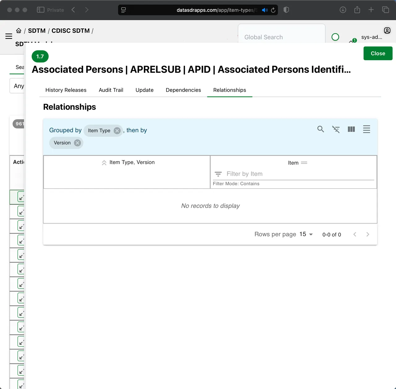Click the Global Search field

281,37
